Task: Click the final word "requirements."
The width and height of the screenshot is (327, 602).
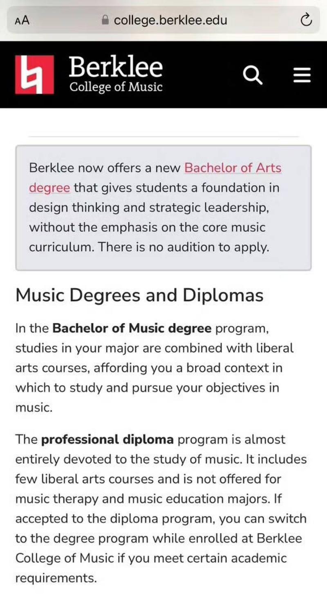Action: pyautogui.click(x=56, y=578)
